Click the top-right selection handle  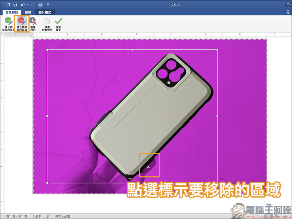pyautogui.click(x=218, y=50)
